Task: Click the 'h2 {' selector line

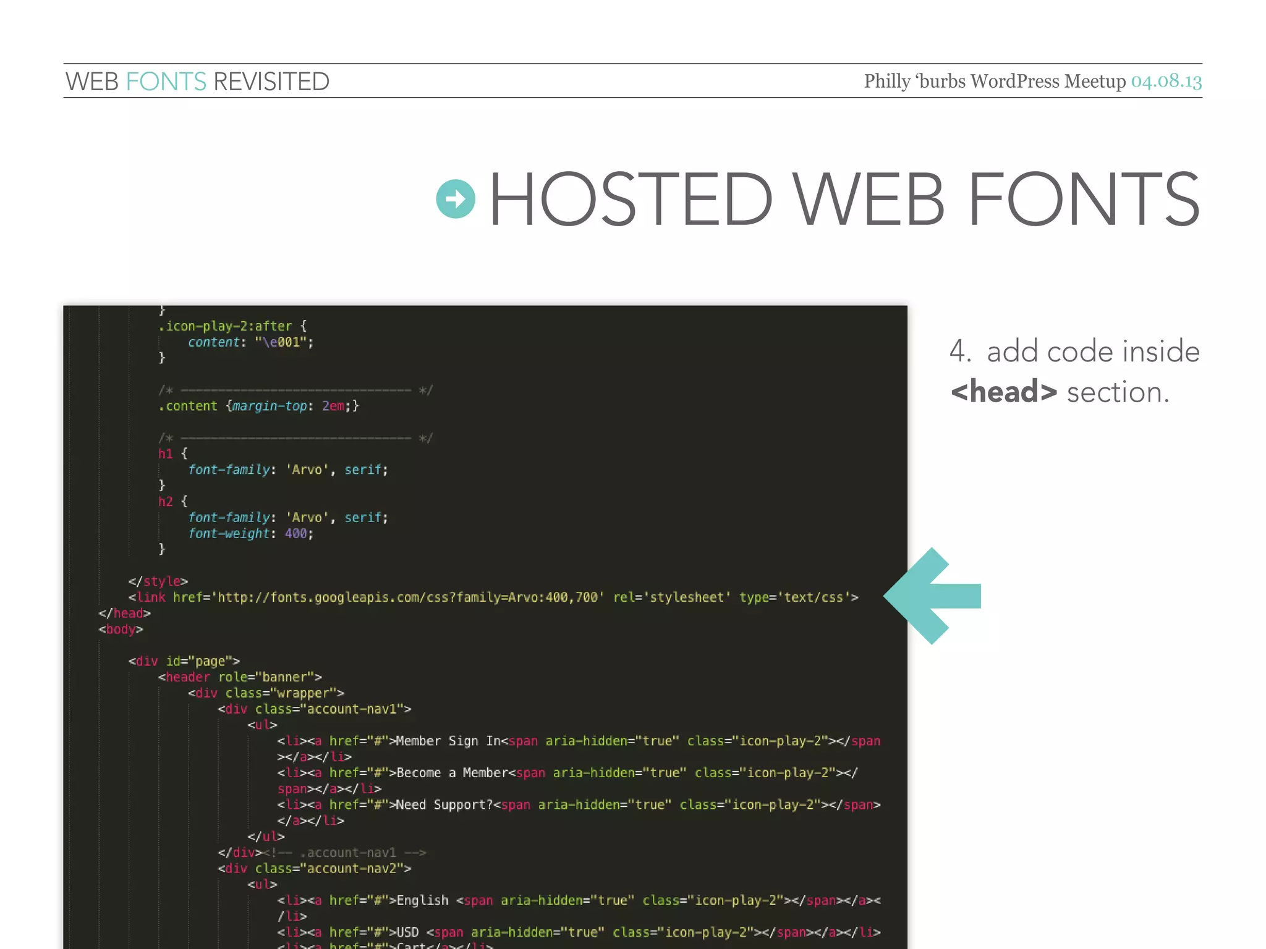Action: 172,501
